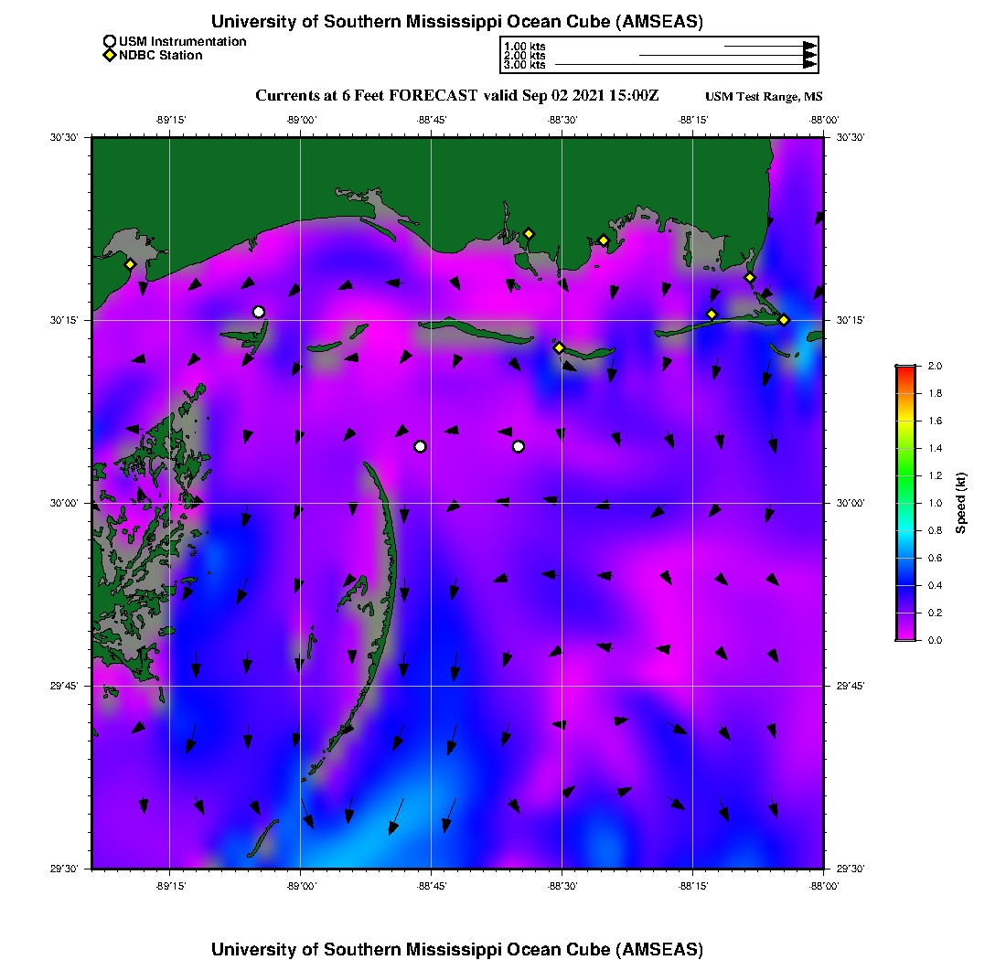Click the red top of the speed colorbar

click(x=905, y=369)
